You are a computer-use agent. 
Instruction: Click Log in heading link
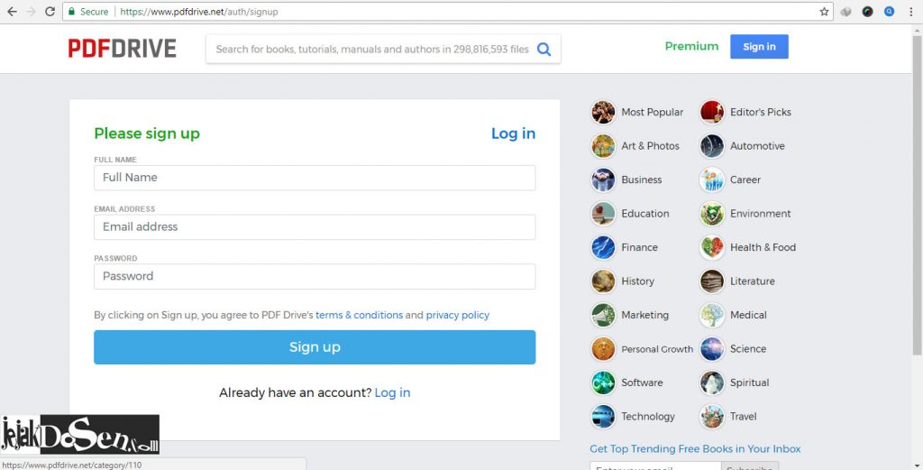point(513,134)
